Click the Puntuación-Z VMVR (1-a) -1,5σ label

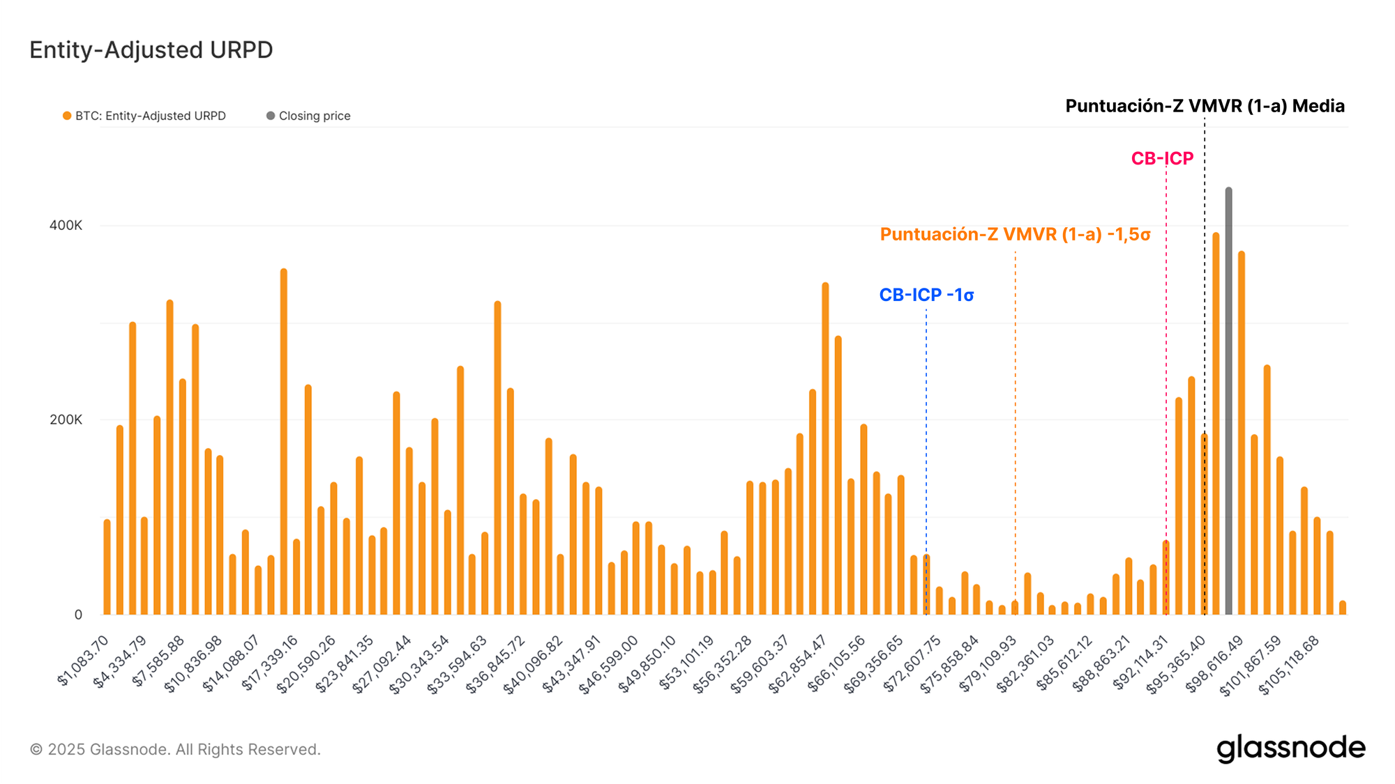coord(1015,234)
